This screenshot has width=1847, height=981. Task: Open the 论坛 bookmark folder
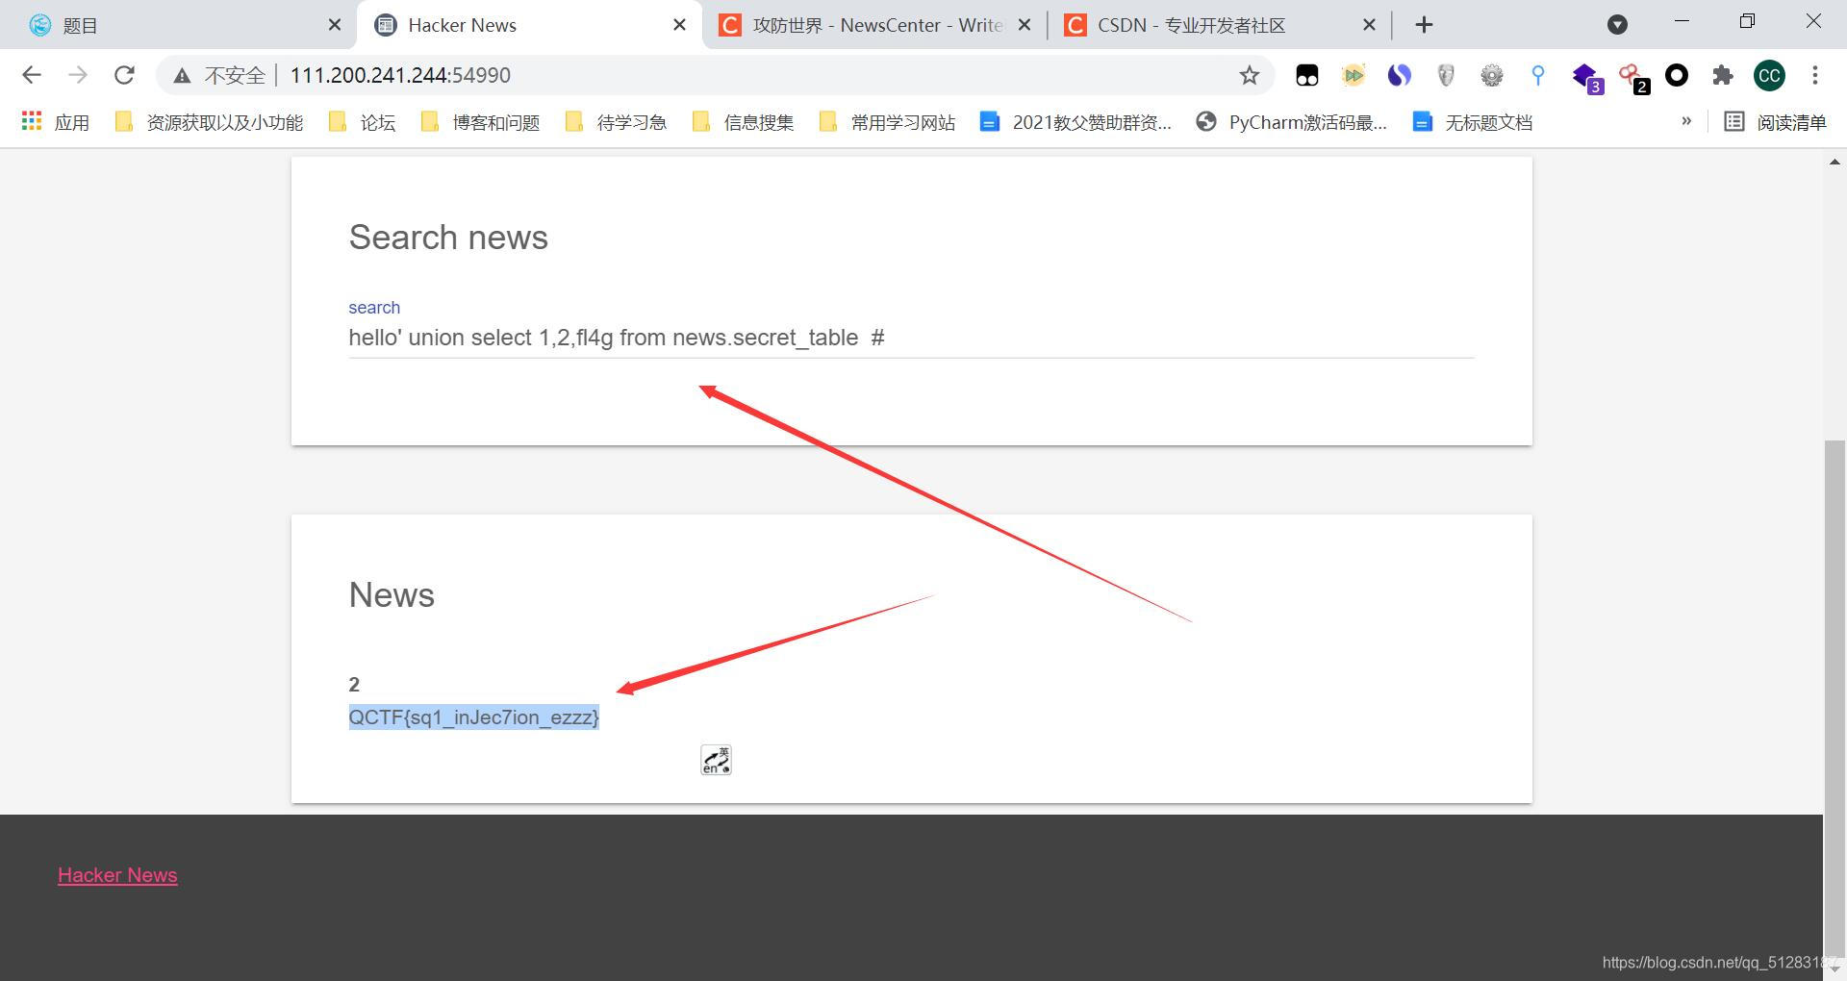click(x=362, y=122)
